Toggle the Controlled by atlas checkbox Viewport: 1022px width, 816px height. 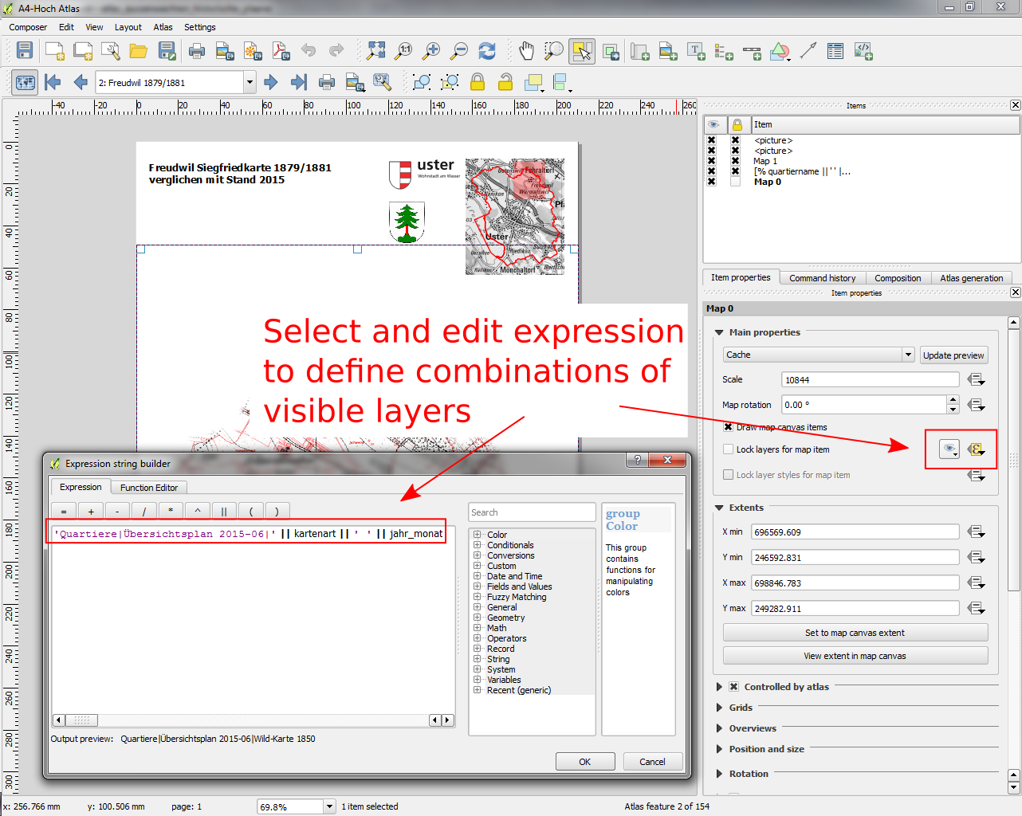[x=734, y=687]
